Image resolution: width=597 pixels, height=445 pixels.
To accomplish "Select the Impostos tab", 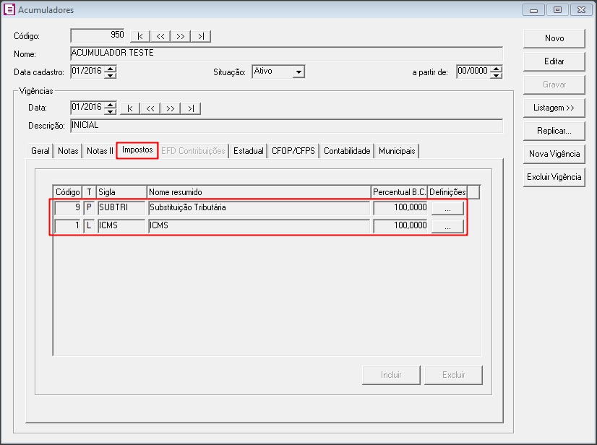I will tap(137, 150).
